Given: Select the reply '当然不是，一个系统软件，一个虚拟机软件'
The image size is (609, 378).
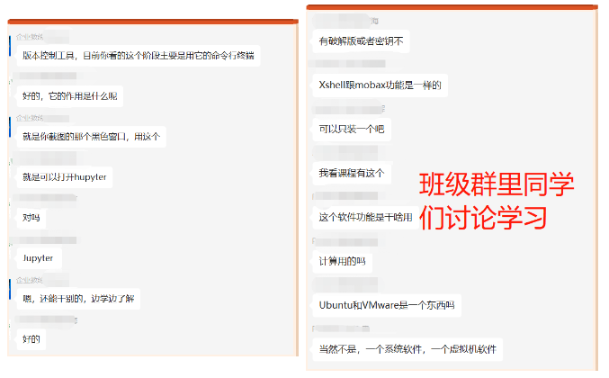Looking at the screenshot, I should [x=407, y=348].
